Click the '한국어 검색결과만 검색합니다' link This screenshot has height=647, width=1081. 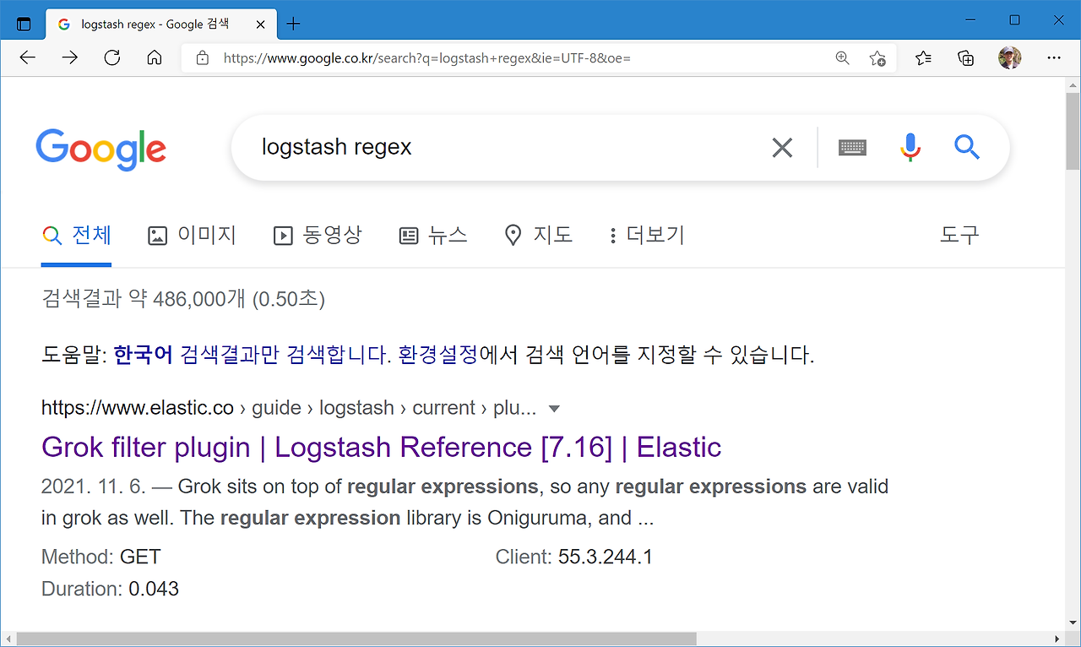coord(253,355)
